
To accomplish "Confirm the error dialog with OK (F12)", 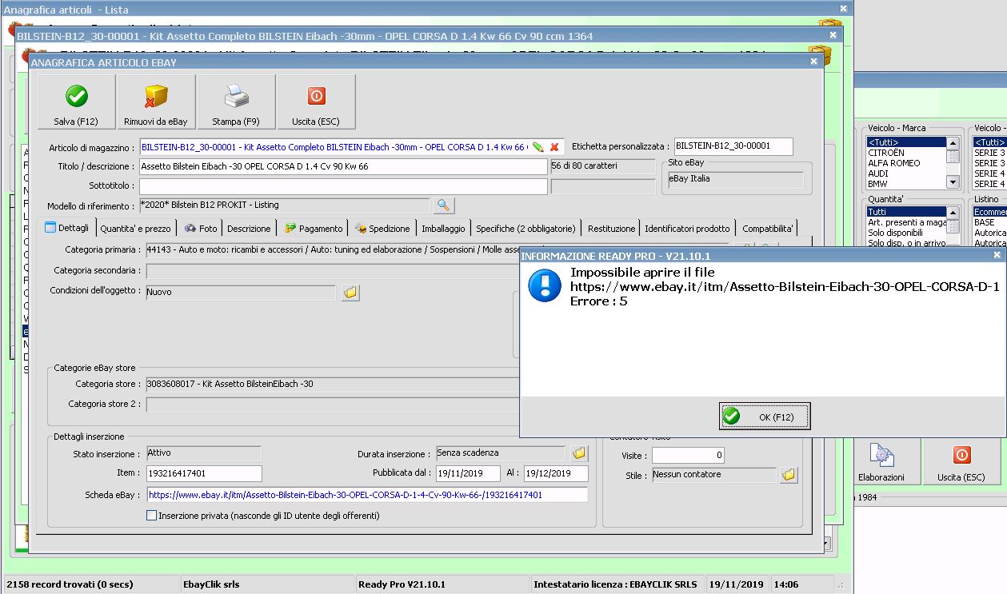I will point(765,417).
